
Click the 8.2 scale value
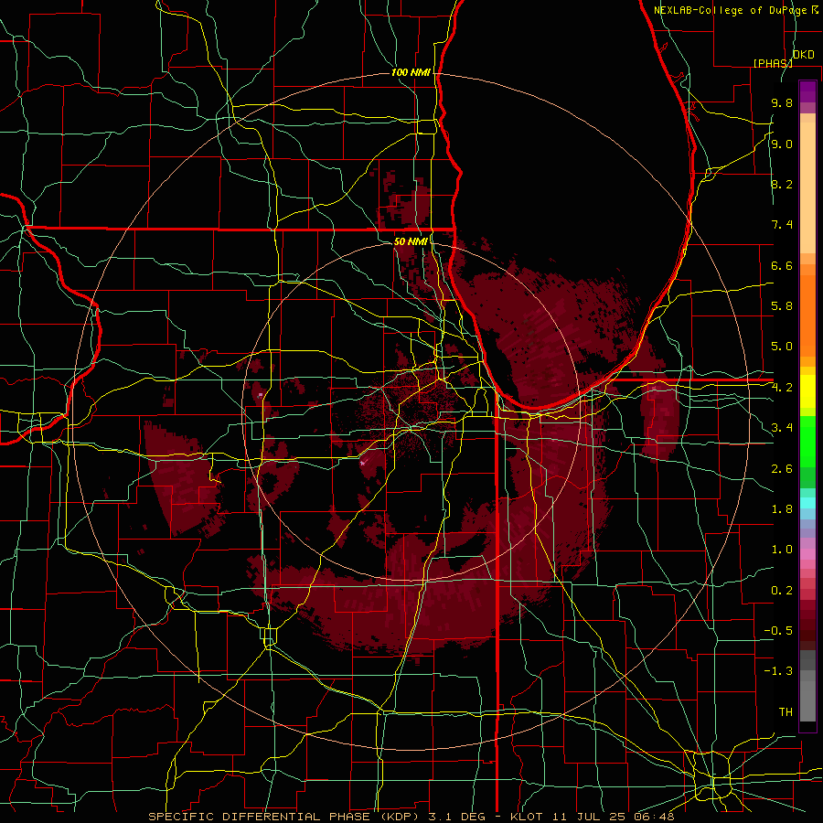tap(782, 184)
